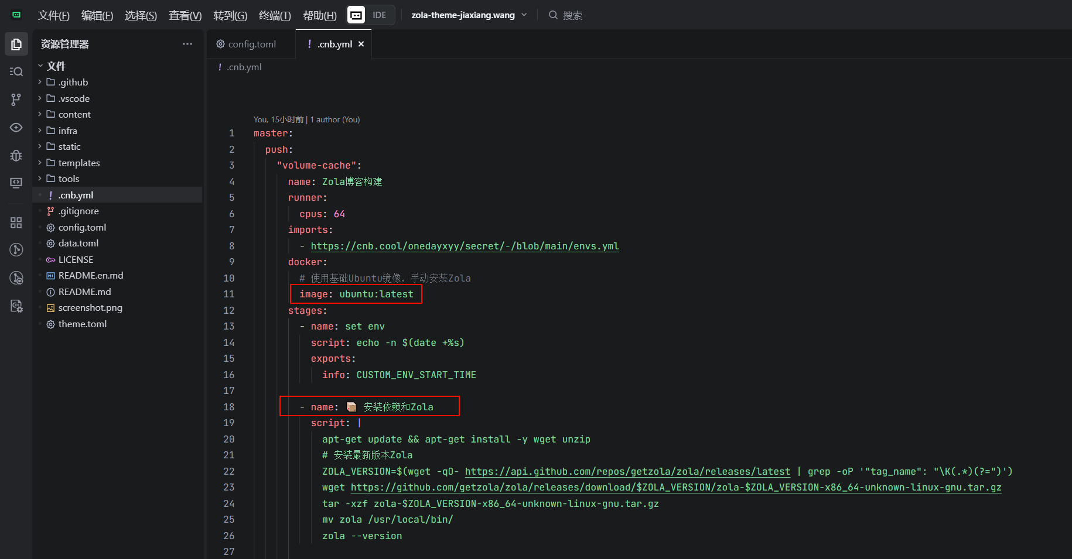Close the .cnb.yml editor tab
The image size is (1072, 559).
361,44
